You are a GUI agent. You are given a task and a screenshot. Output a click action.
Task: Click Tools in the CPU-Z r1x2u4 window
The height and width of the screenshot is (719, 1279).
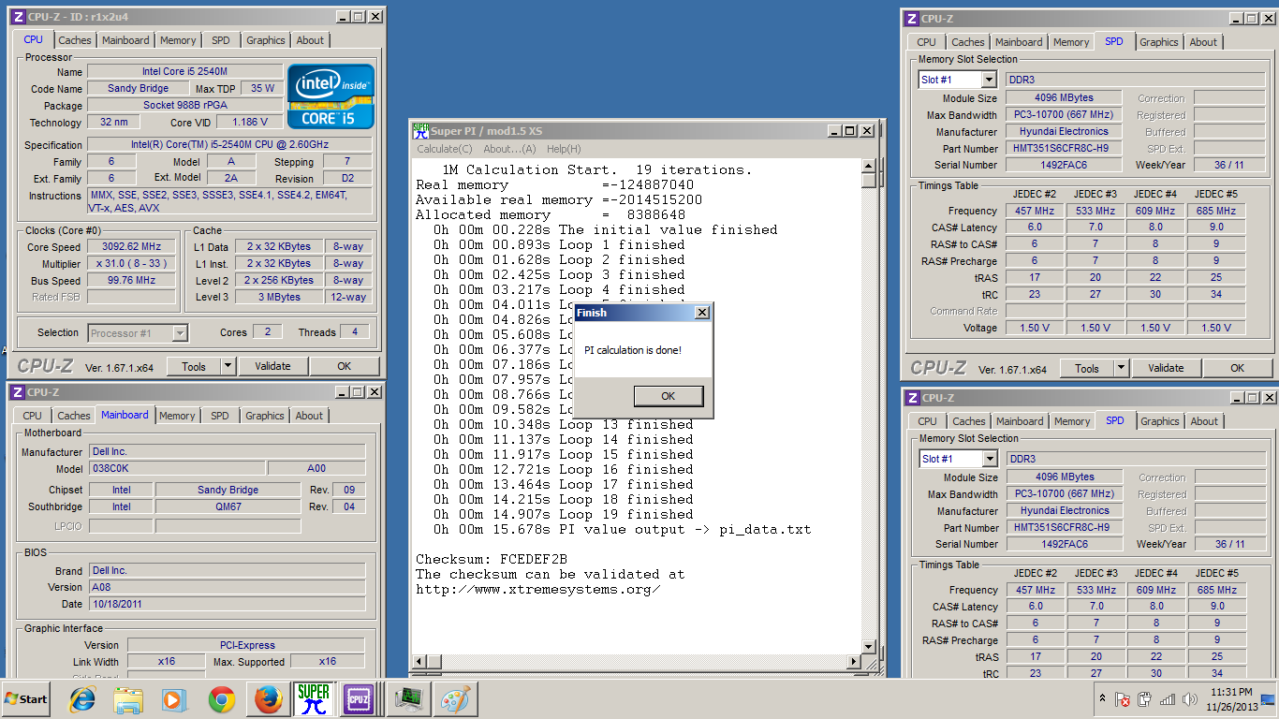[194, 366]
